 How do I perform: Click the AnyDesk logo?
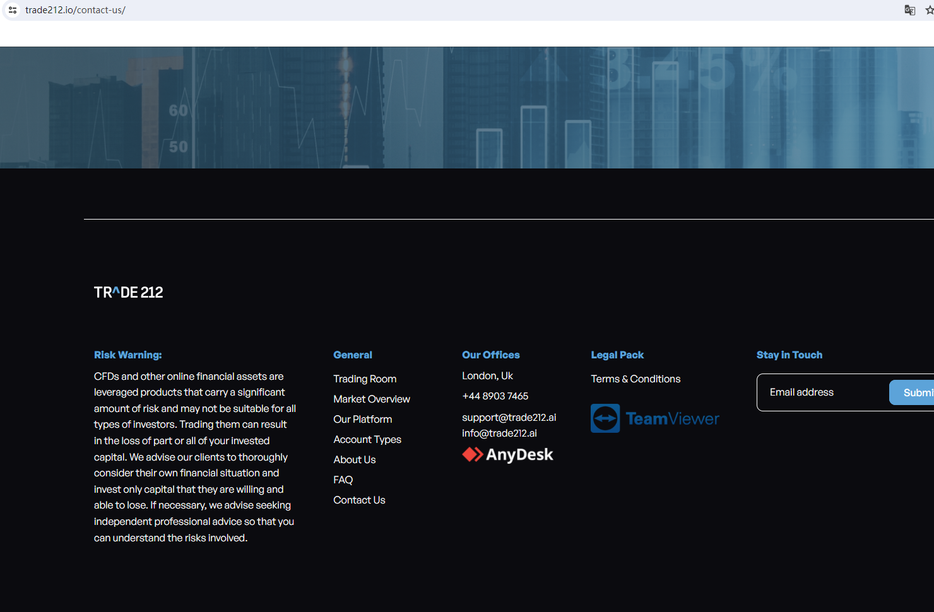[x=507, y=455]
